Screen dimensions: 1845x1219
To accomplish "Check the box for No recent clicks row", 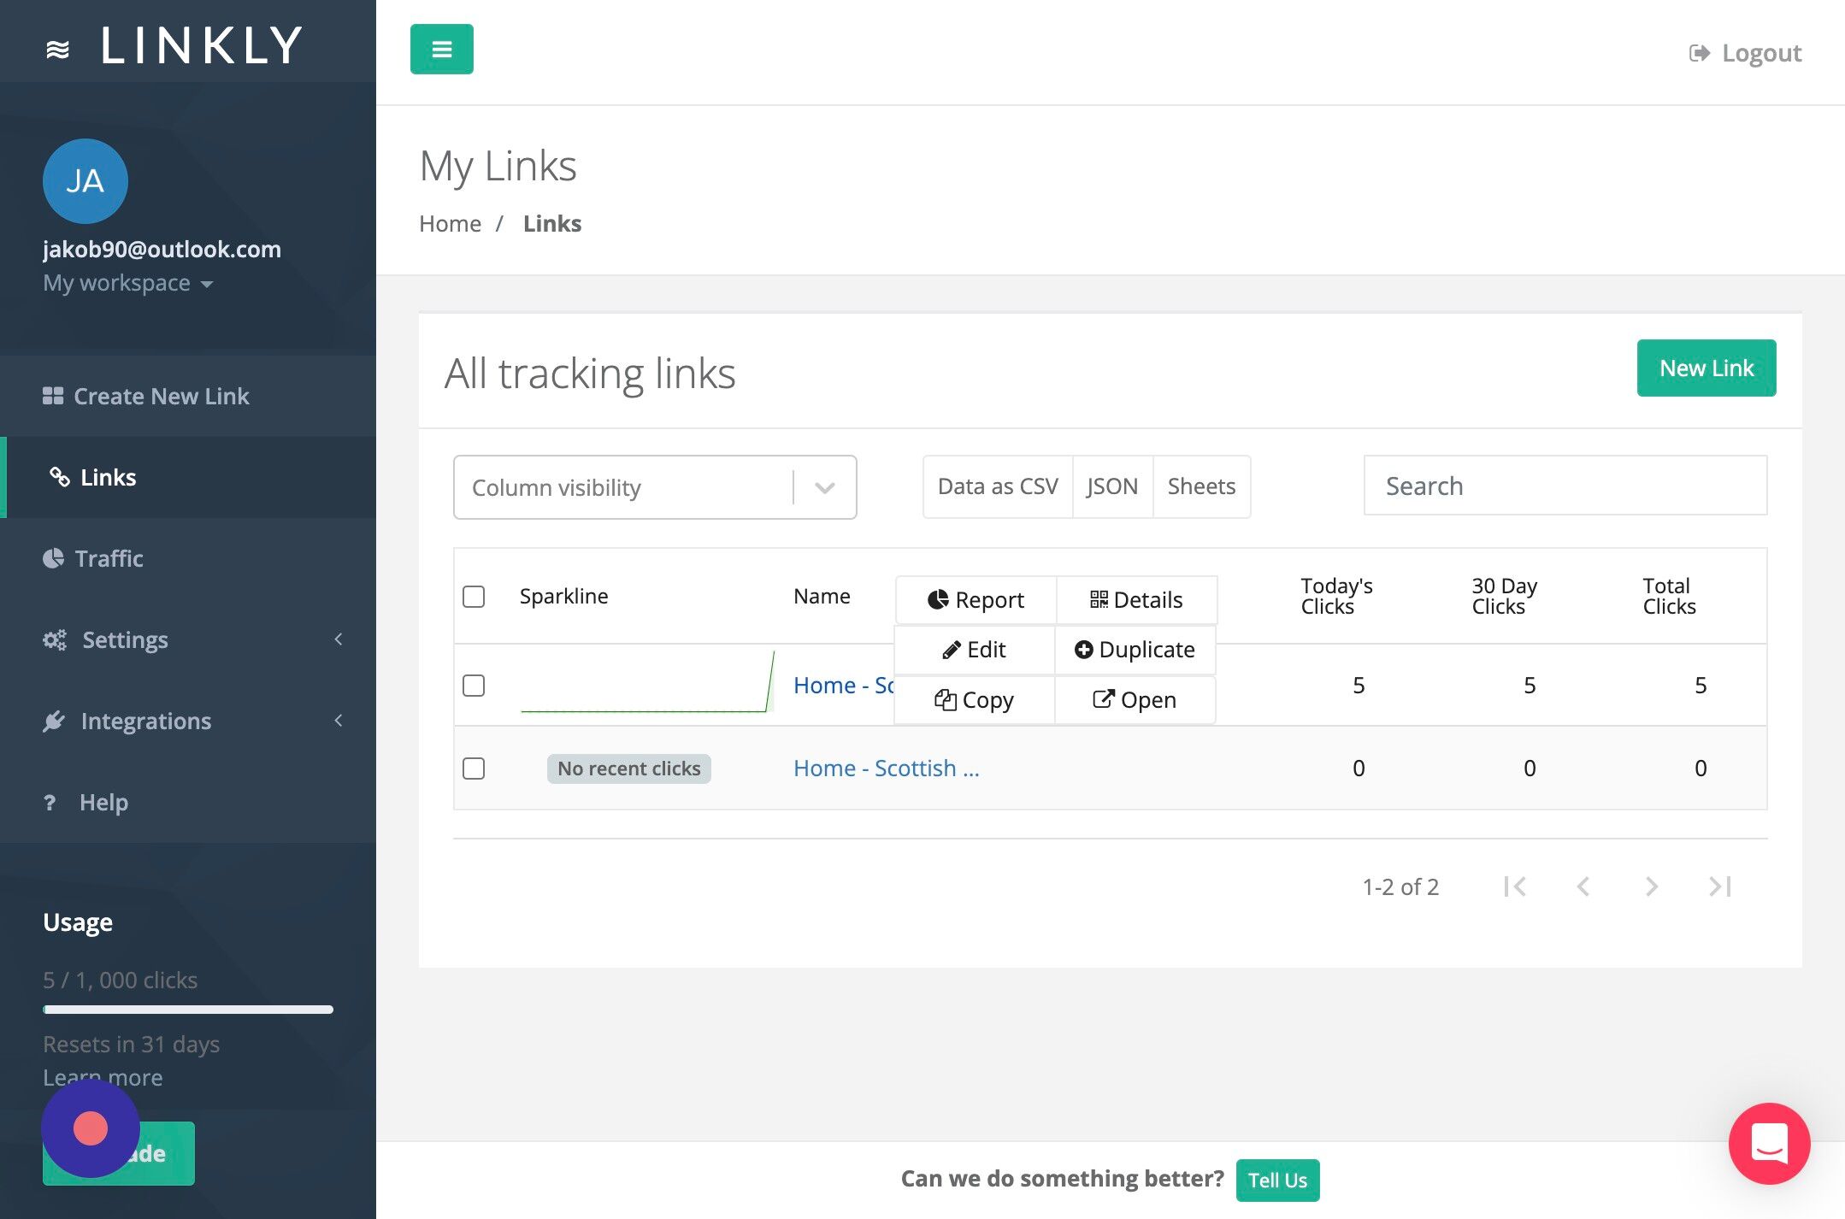I will [474, 768].
